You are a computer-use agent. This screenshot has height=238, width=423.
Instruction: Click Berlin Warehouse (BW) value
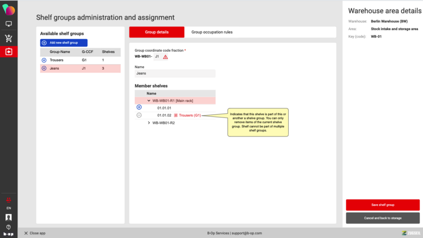pos(389,21)
